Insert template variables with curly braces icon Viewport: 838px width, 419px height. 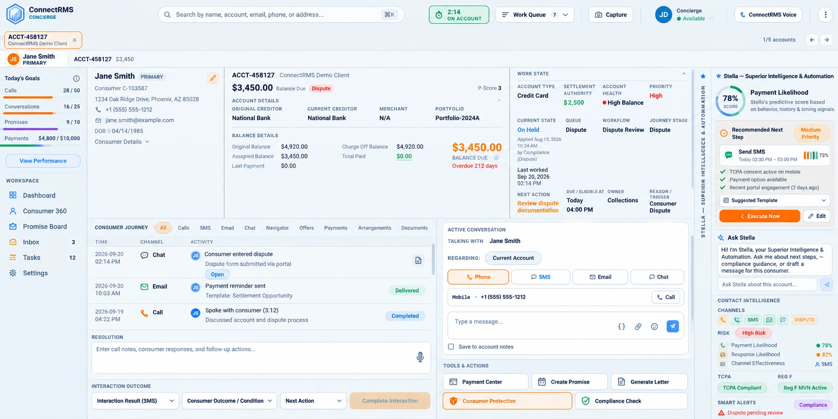(622, 326)
